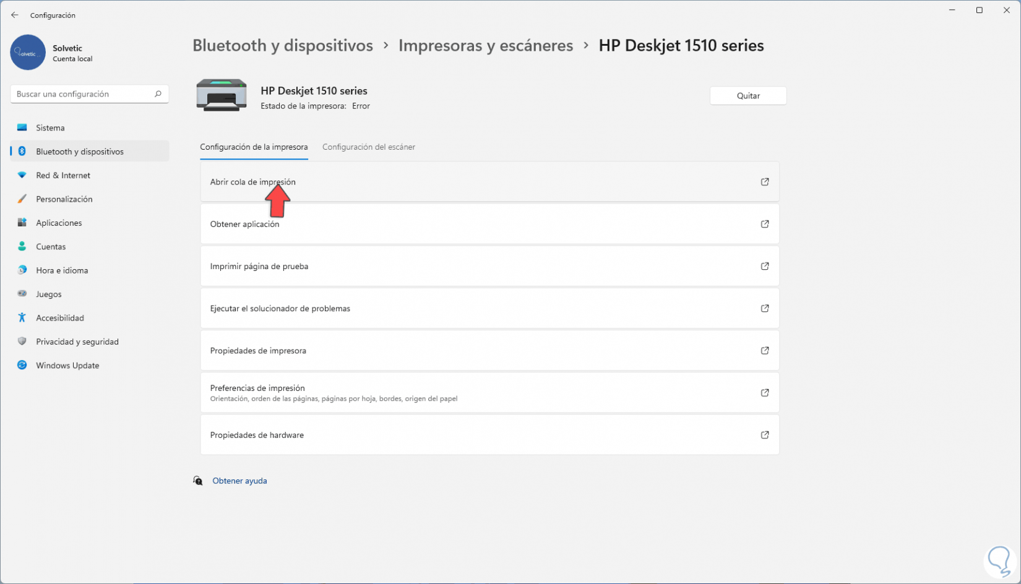Open Propiedades de impresora
Viewport: 1021px width, 584px height.
point(489,350)
